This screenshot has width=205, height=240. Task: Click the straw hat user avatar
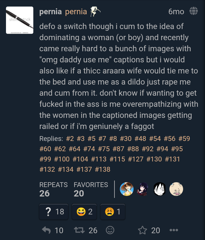pos(127,189)
